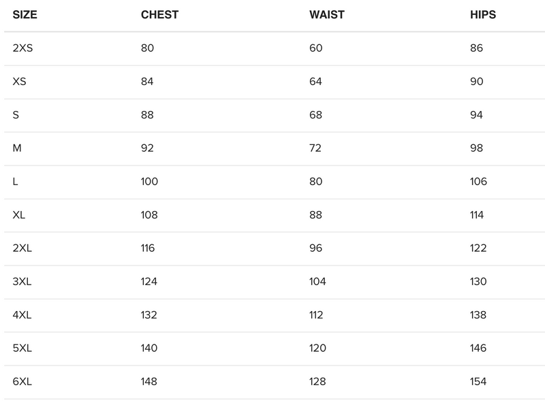Click chest value 116 for size 2XL
The width and height of the screenshot is (545, 407).
(x=148, y=248)
